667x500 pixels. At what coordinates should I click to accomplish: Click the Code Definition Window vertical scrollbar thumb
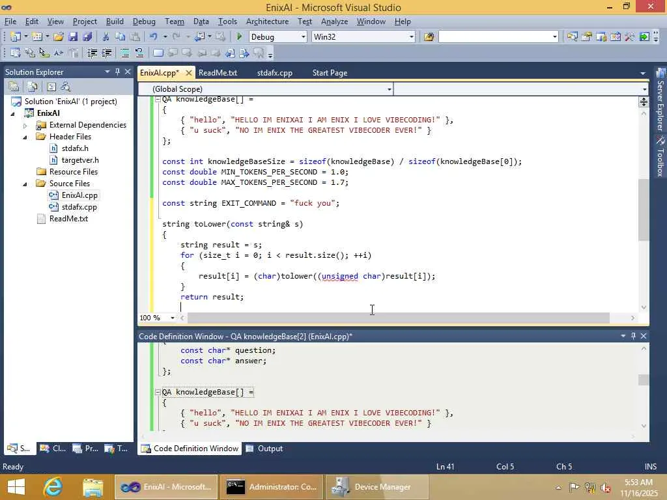point(644,380)
